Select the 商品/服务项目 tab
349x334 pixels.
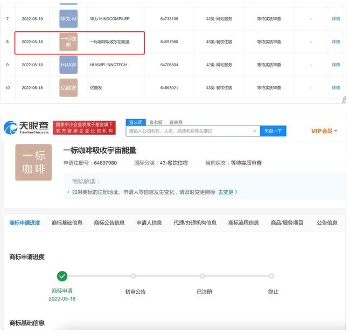(x=287, y=222)
